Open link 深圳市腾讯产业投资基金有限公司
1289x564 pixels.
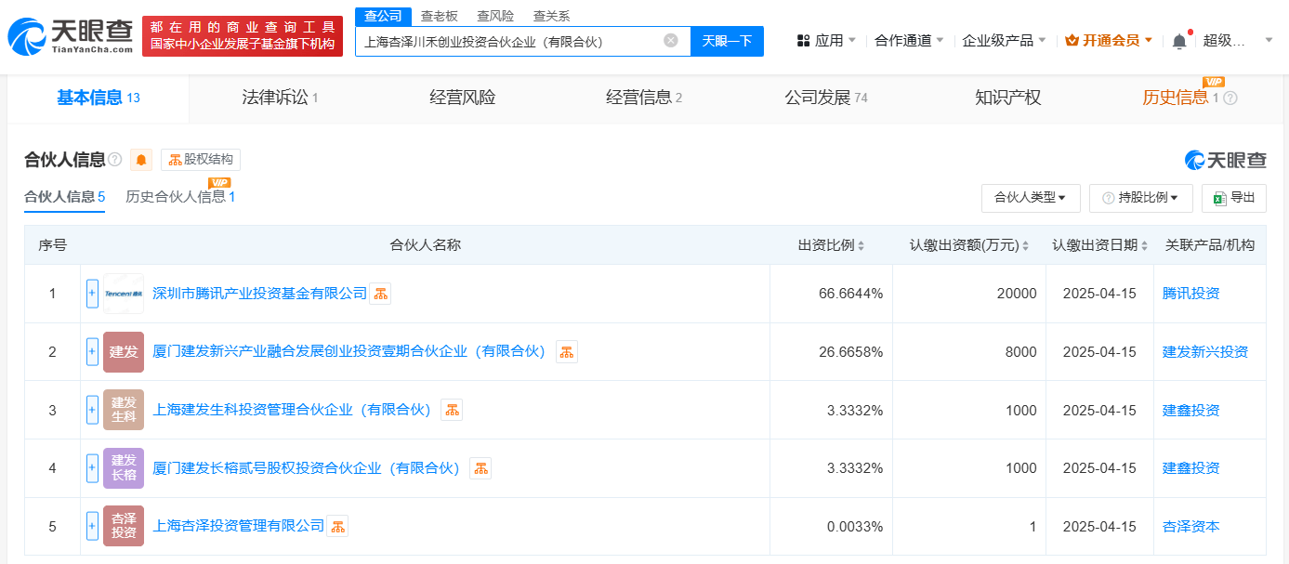[x=259, y=294]
